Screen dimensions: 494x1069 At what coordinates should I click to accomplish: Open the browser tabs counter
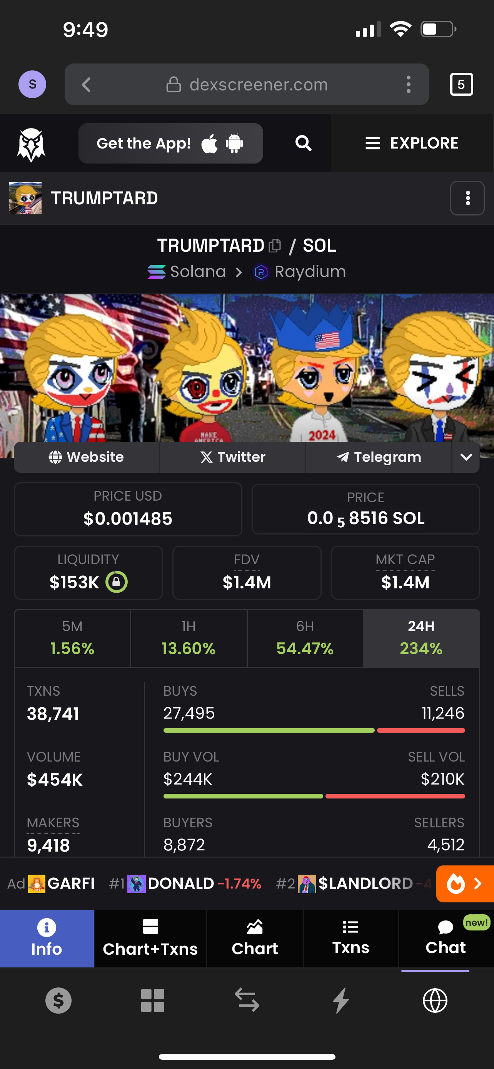461,85
